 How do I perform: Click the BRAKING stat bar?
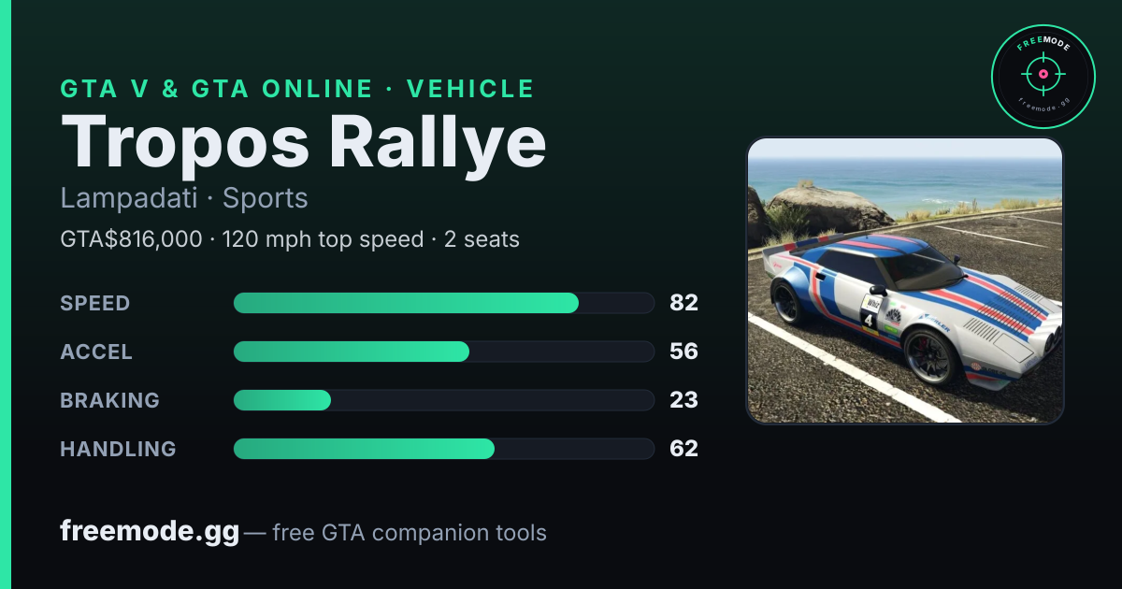443,400
